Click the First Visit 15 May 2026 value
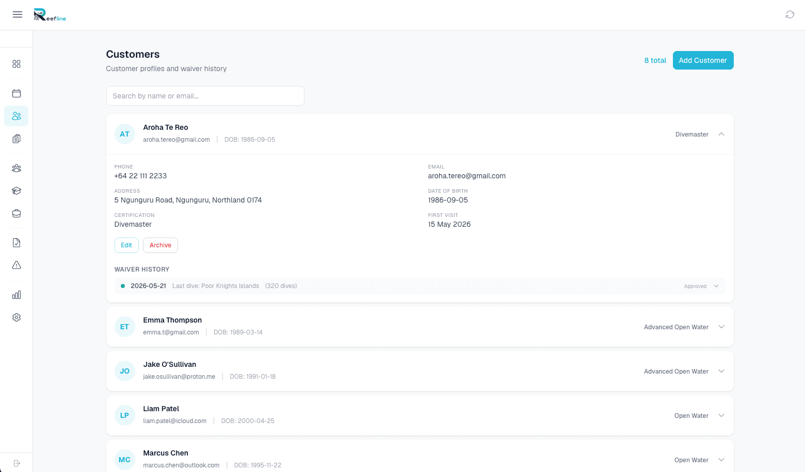Viewport: 805px width, 472px height. click(x=449, y=224)
